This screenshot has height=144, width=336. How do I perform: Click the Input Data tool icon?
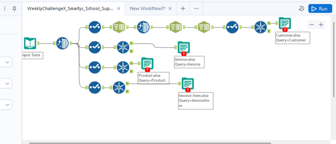(30, 43)
